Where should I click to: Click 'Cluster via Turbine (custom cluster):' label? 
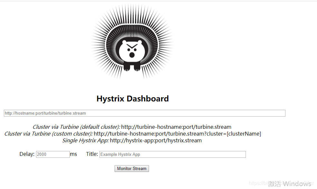[x=49, y=134]
